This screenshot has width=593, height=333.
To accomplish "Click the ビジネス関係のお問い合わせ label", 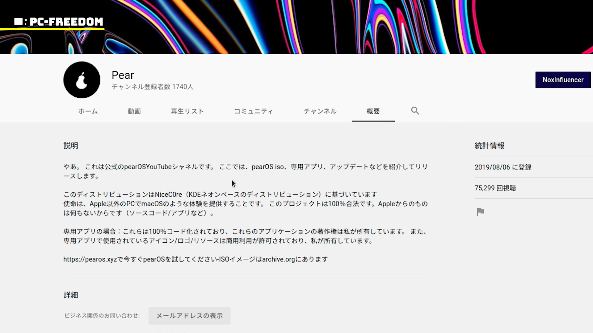I will [102, 316].
